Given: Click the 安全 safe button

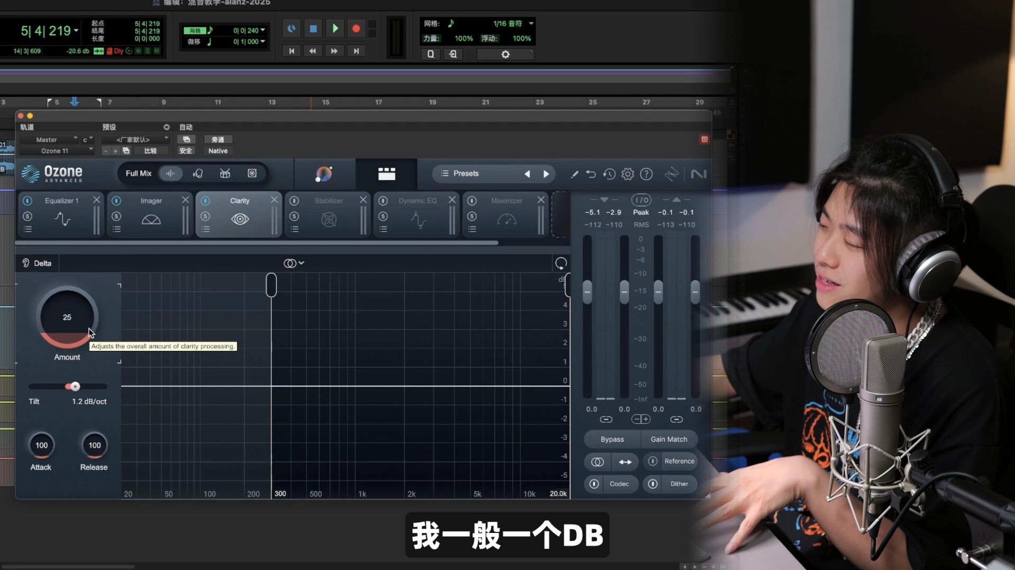Looking at the screenshot, I should (x=186, y=151).
